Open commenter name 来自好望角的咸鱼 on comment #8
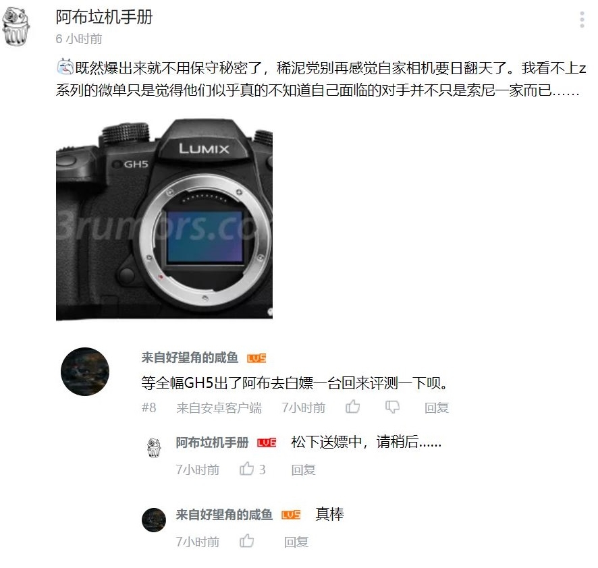Image resolution: width=598 pixels, height=568 pixels. [190, 358]
